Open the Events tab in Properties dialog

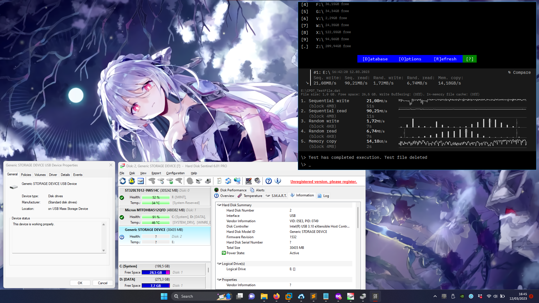tap(78, 175)
